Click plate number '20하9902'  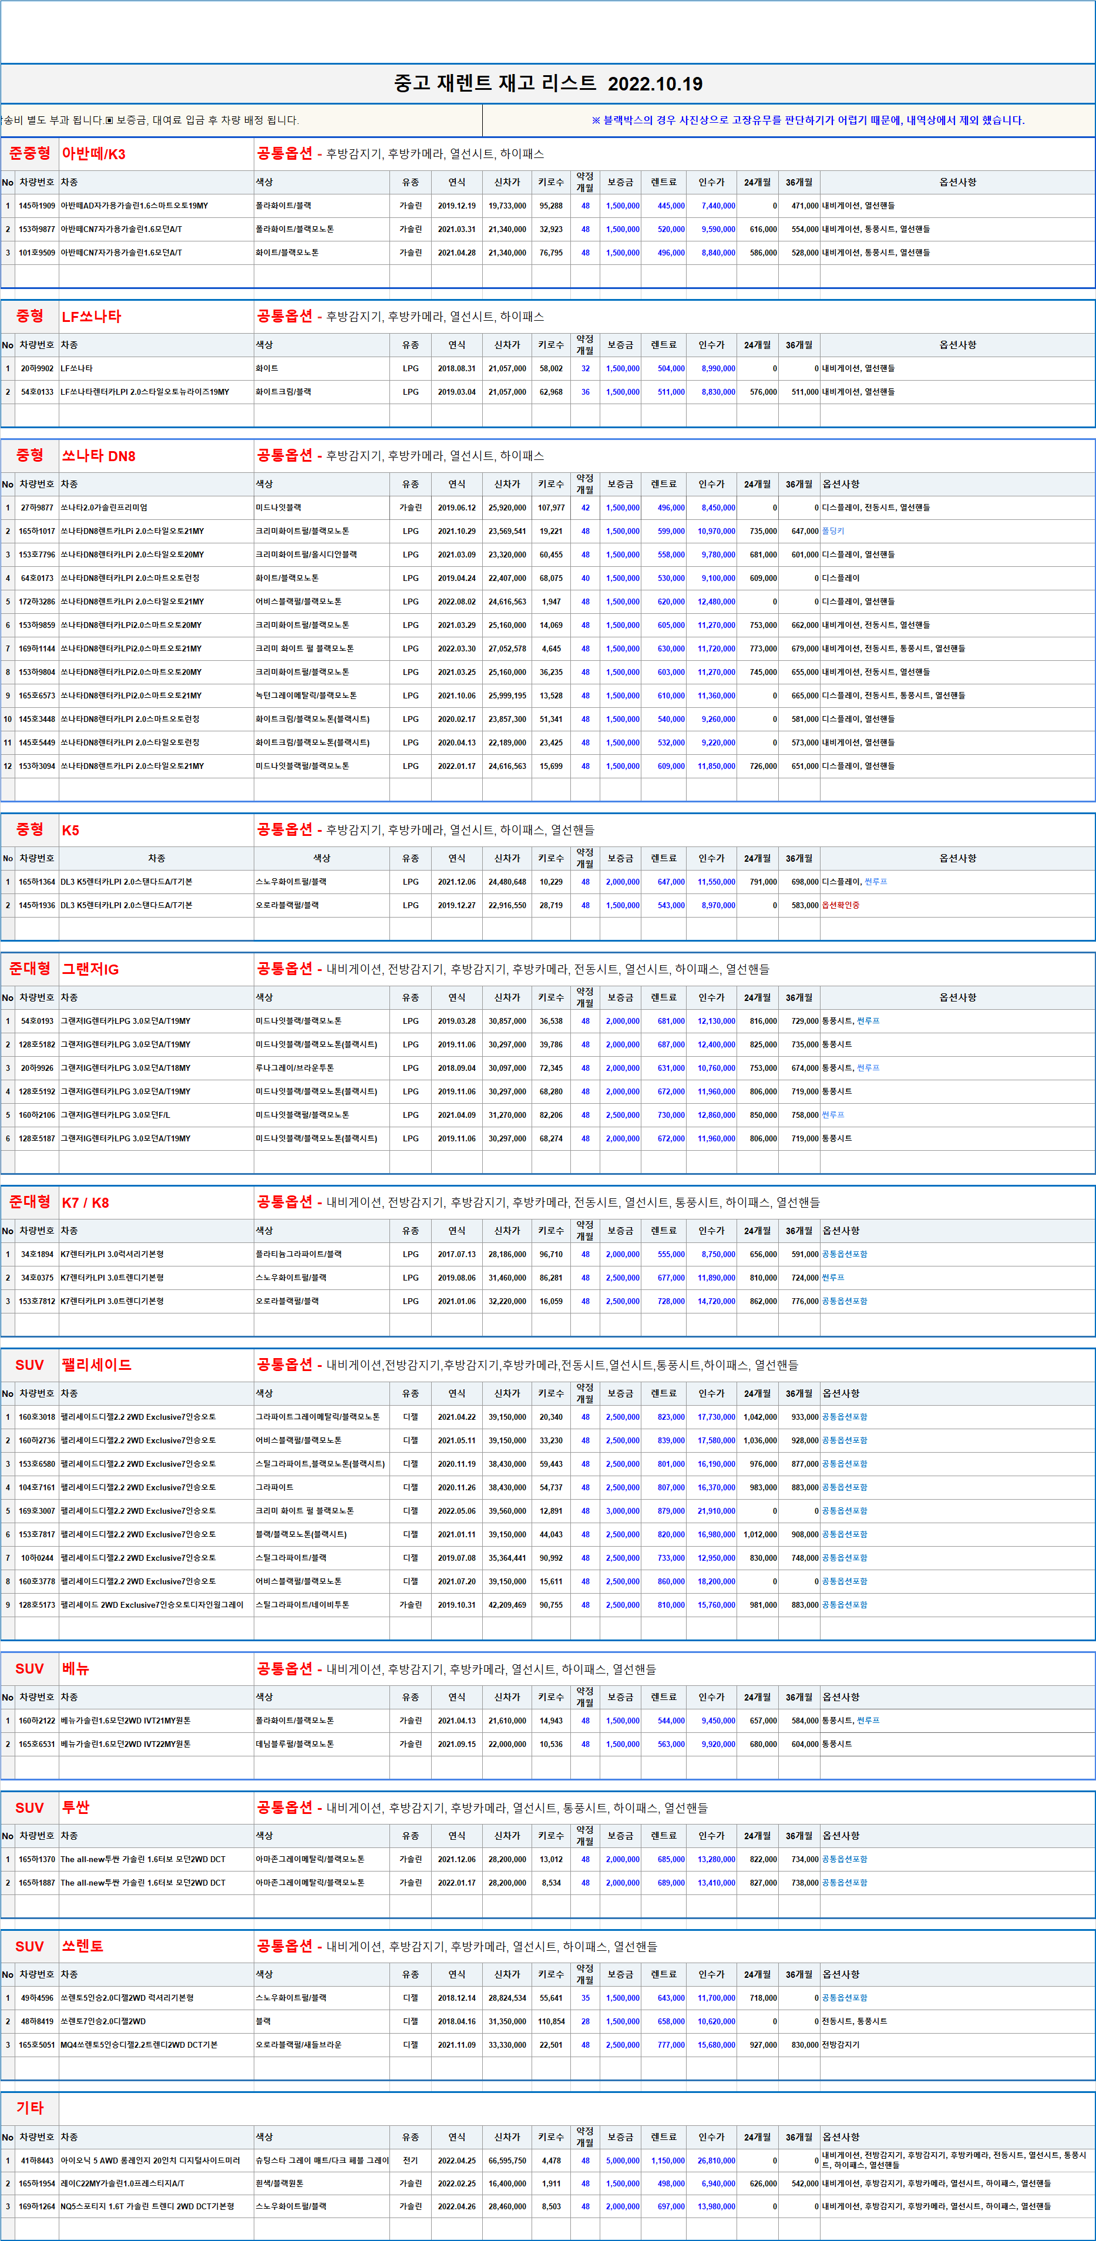pyautogui.click(x=36, y=369)
